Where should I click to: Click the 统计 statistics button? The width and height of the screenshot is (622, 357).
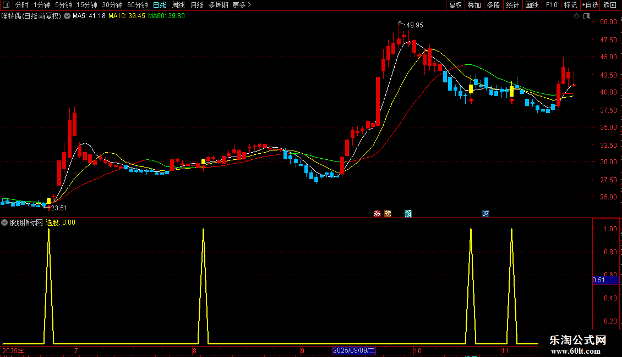[x=512, y=5]
